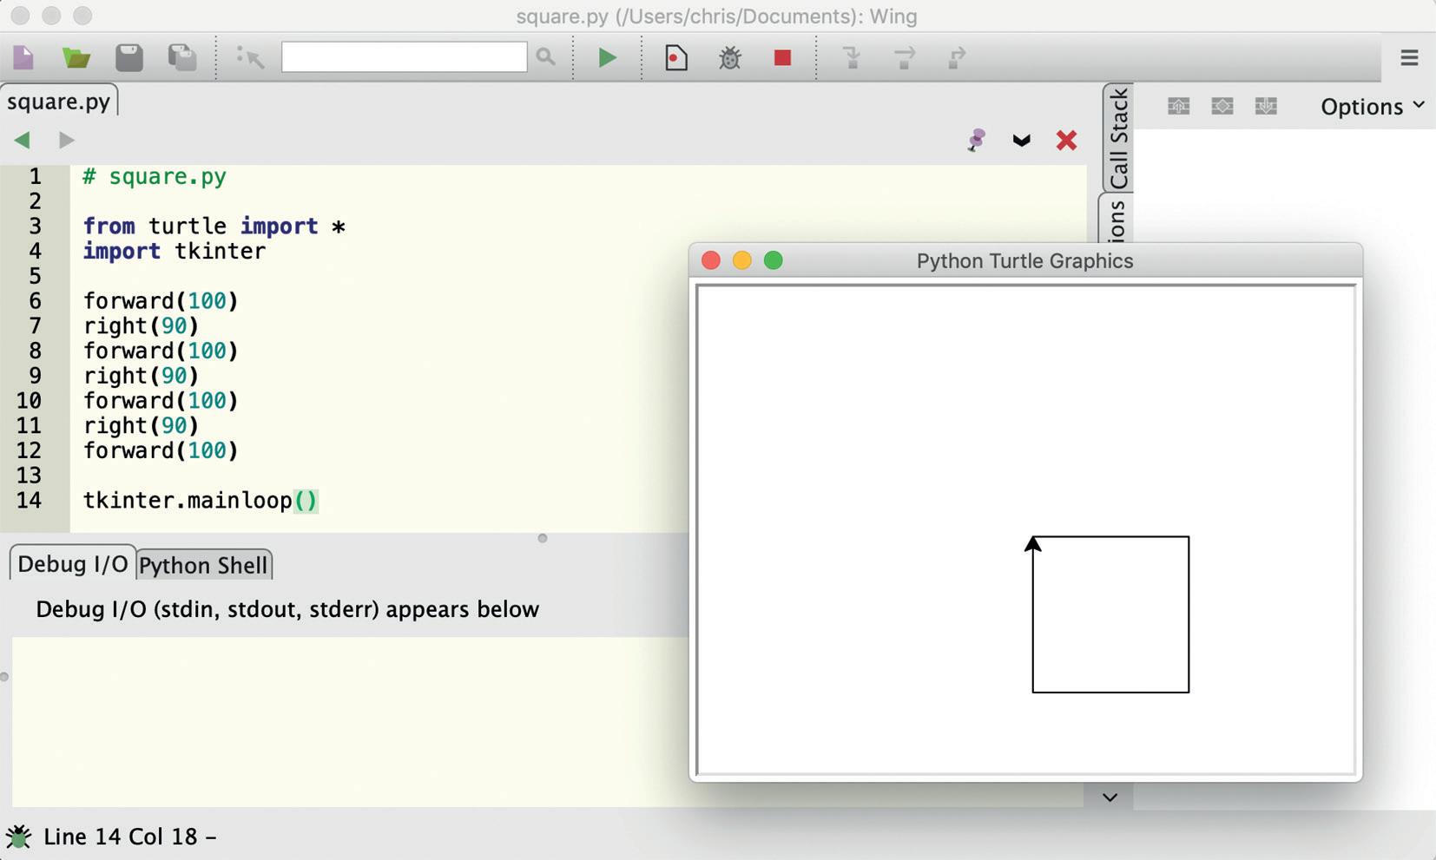Open the Options dropdown in the Call Stack panel
This screenshot has height=860, width=1436.
coord(1372,107)
